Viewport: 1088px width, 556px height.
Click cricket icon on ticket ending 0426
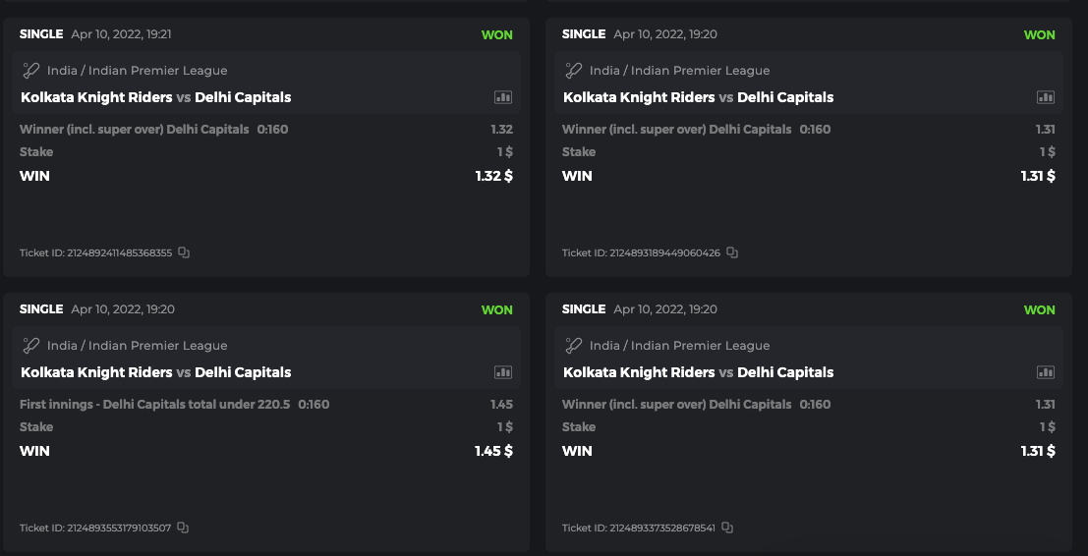574,71
